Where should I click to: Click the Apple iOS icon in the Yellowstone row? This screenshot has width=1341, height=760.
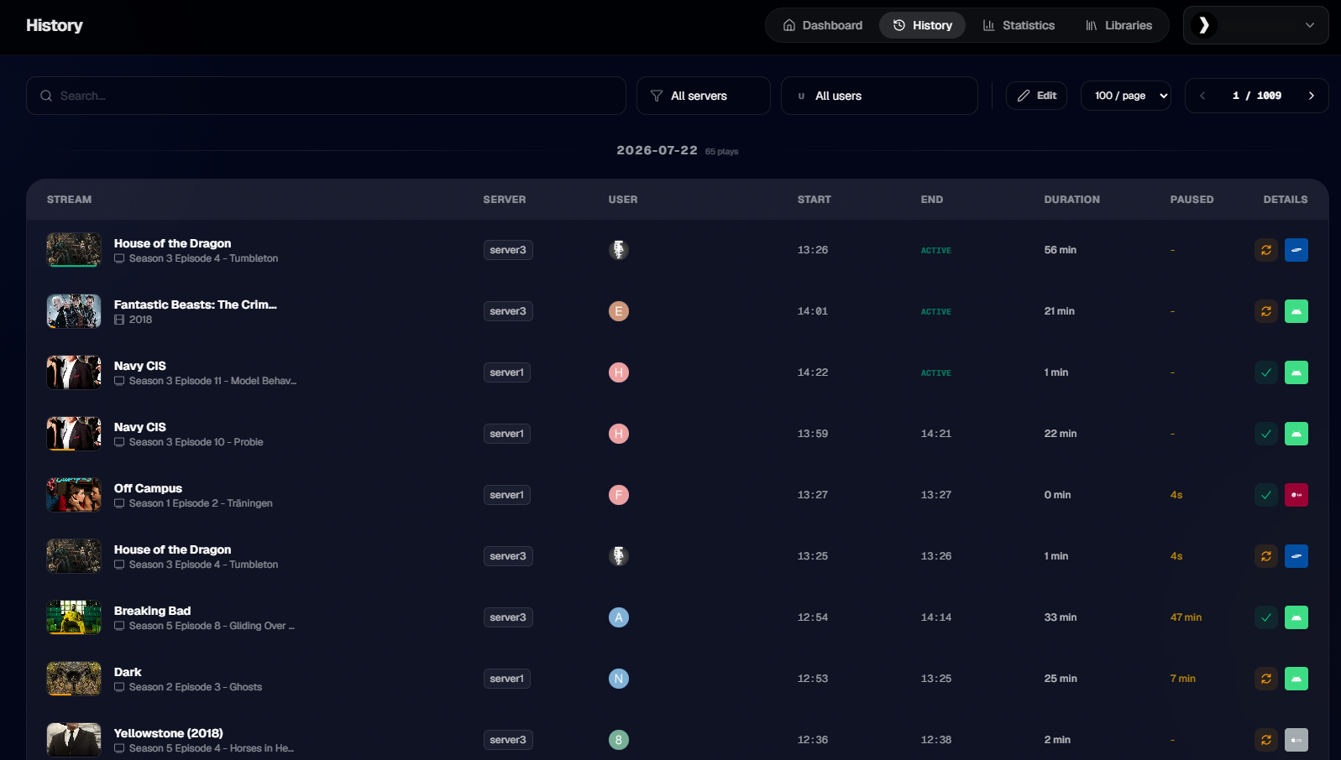pos(1296,740)
